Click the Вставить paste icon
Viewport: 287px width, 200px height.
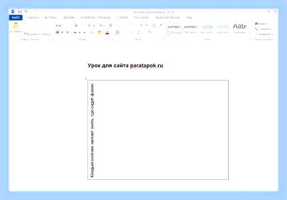coord(16,26)
